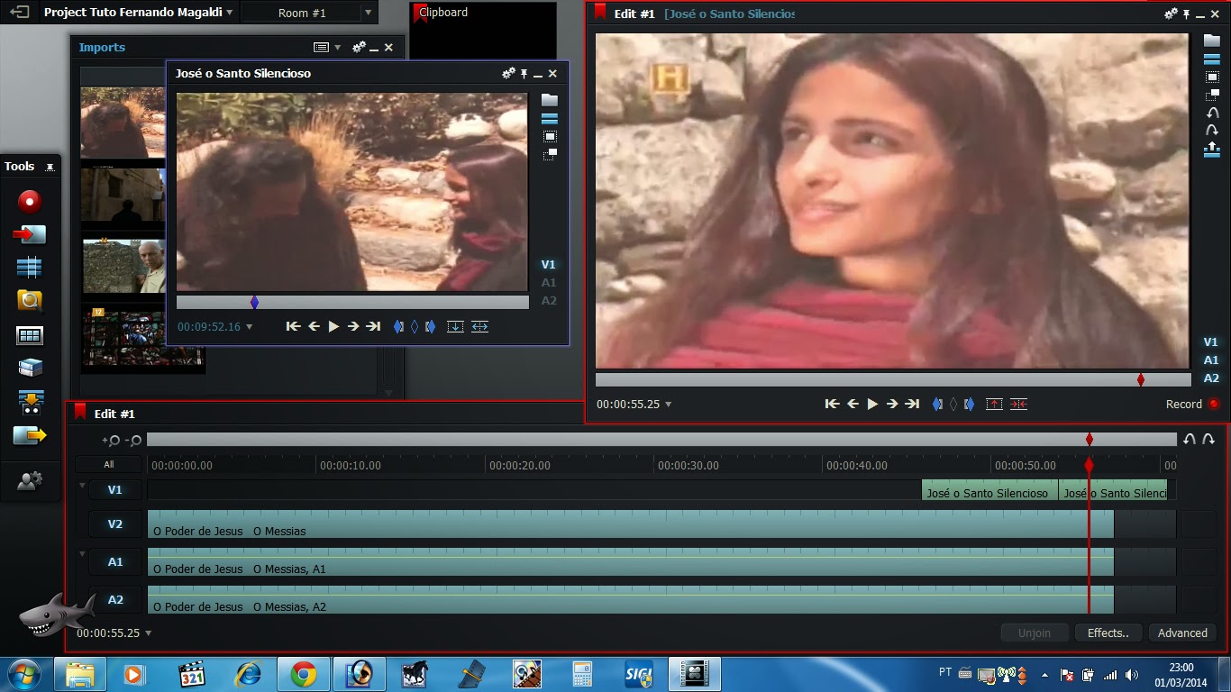Collapse the A1 track group expander on timeline
Image resolution: width=1231 pixels, height=692 pixels.
pos(82,554)
